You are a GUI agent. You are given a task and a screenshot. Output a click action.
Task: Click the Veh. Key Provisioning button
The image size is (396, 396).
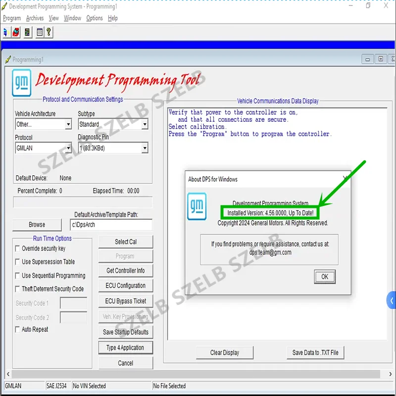tap(126, 316)
